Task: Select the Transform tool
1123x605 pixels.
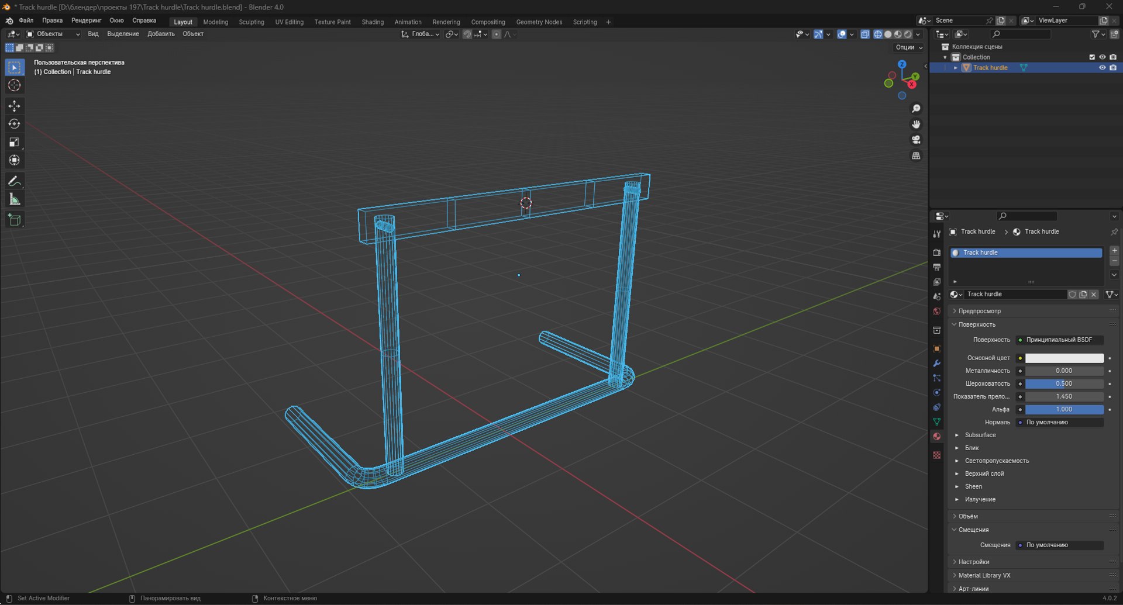Action: point(15,160)
